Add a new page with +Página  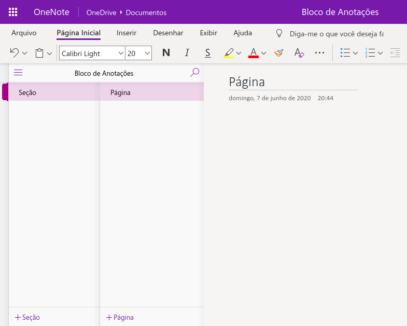point(120,317)
